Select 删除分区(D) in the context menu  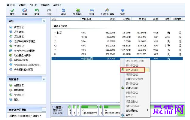pyautogui.click(x=135, y=92)
